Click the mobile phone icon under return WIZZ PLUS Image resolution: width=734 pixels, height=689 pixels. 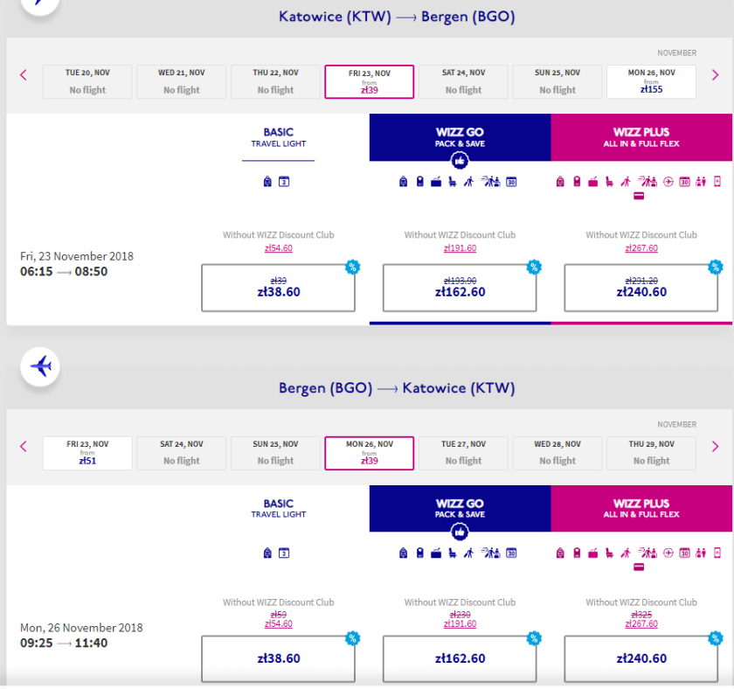(717, 553)
